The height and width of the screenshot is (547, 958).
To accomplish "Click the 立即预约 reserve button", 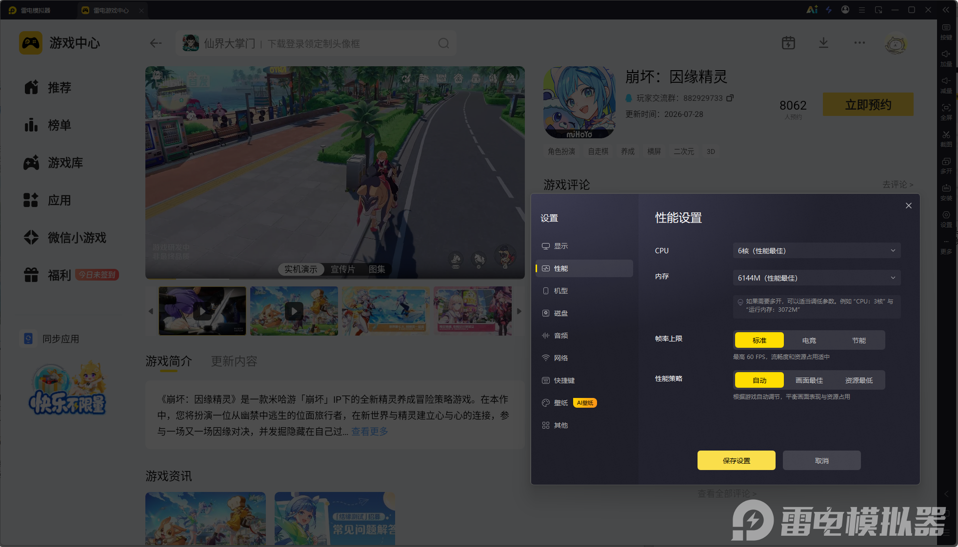I will tap(868, 104).
